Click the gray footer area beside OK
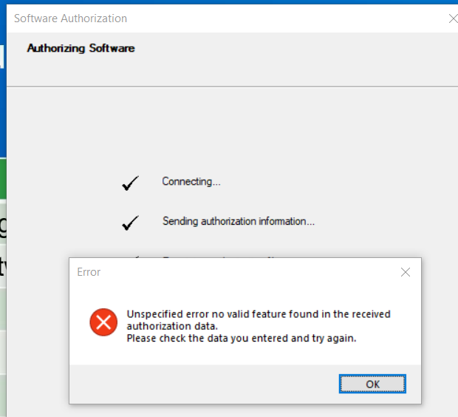This screenshot has width=458, height=417. coord(205,384)
